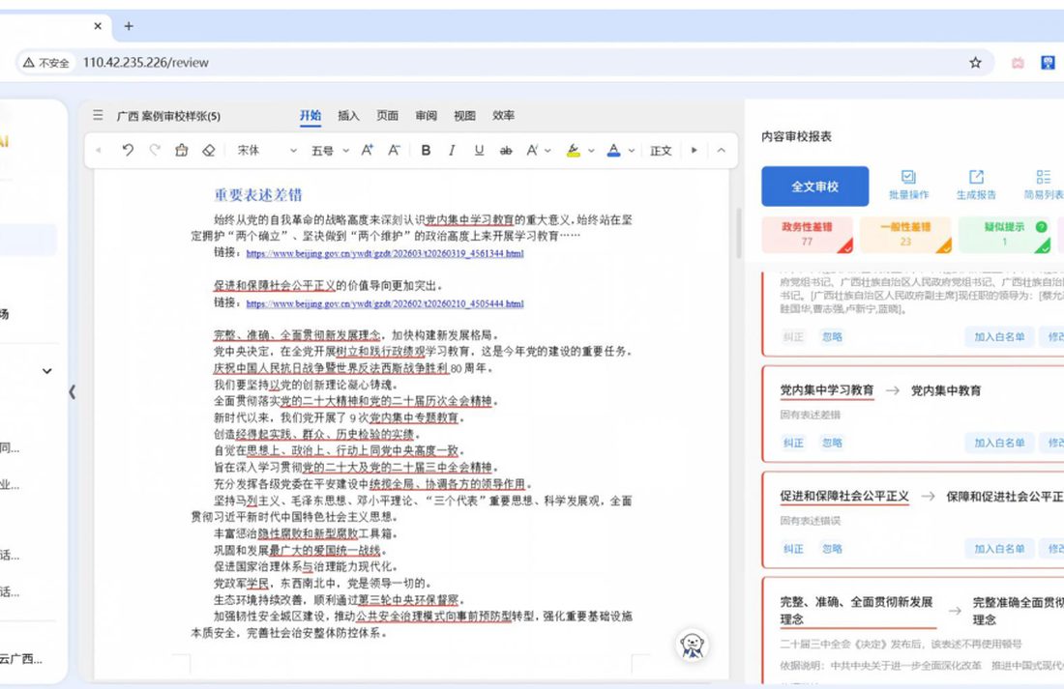Collapse the formatting toolbar

pyautogui.click(x=721, y=150)
